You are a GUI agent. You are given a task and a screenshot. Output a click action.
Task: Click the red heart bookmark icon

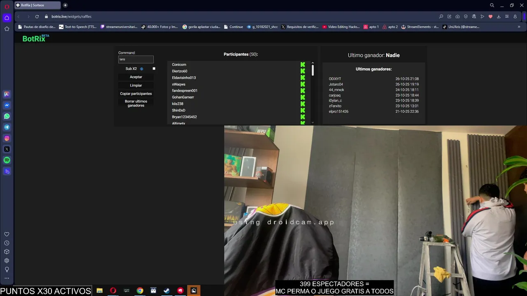490,16
